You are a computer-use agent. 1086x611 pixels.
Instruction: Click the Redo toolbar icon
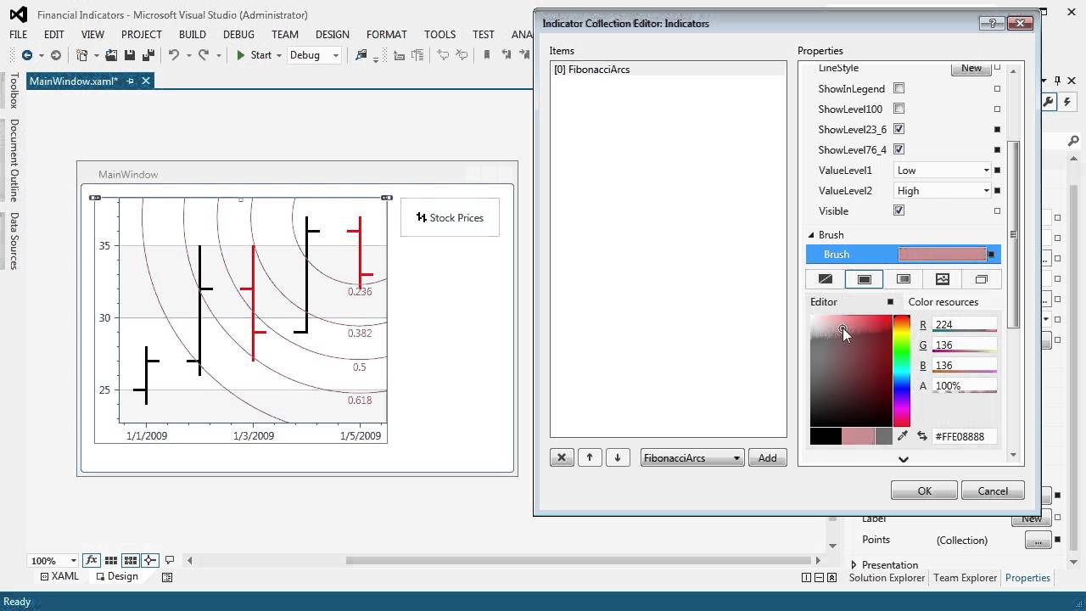pyautogui.click(x=204, y=55)
